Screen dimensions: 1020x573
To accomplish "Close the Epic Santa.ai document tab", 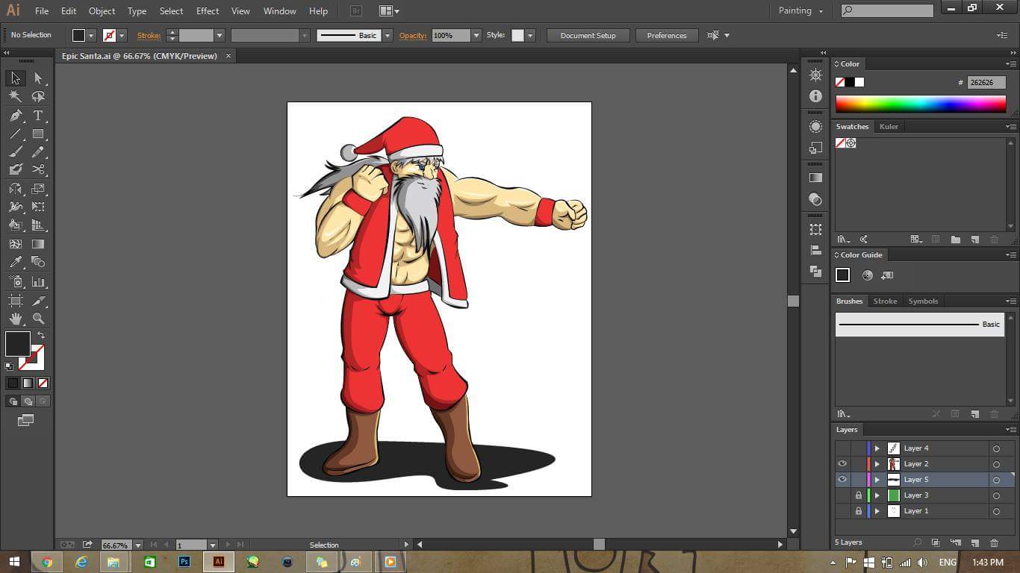I will click(228, 56).
